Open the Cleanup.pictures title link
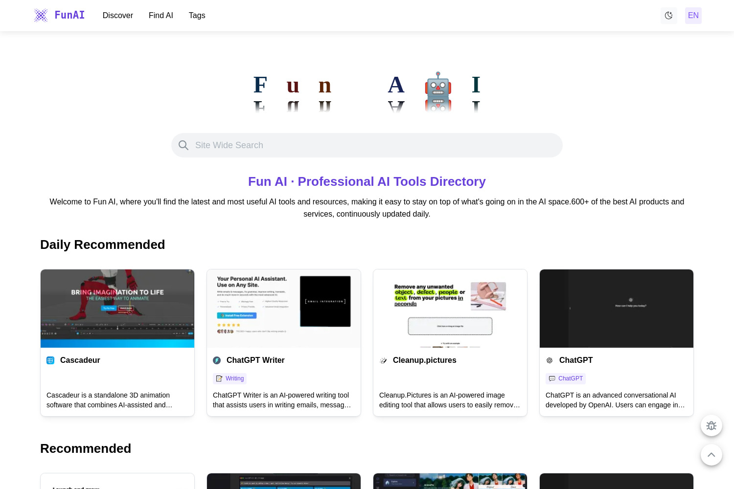The height and width of the screenshot is (489, 734). [425, 360]
